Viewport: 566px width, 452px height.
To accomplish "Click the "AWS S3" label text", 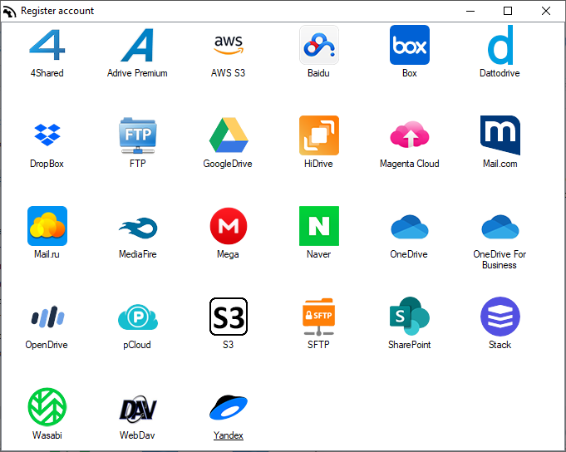I will [x=228, y=73].
